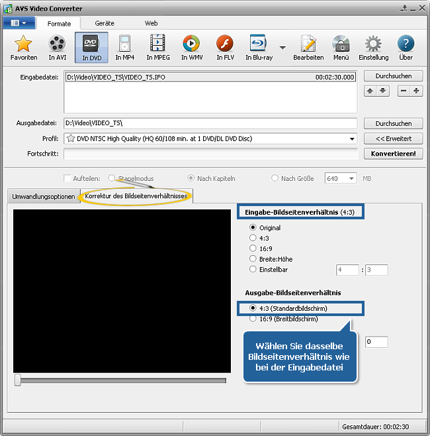Pick the In FLV format icon
The image size is (430, 436).
[x=225, y=48]
